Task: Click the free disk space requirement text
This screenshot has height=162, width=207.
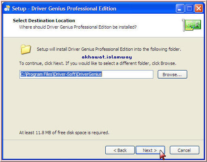Action: point(64,133)
